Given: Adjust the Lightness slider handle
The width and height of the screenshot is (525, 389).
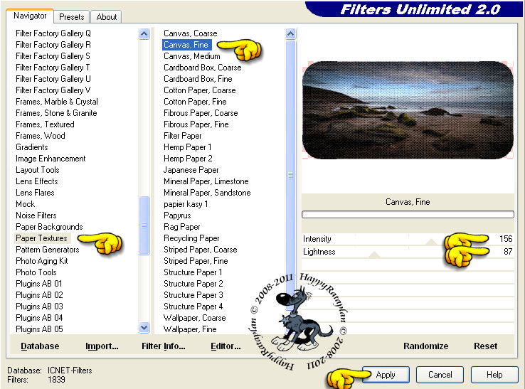Looking at the screenshot, I should [x=374, y=255].
